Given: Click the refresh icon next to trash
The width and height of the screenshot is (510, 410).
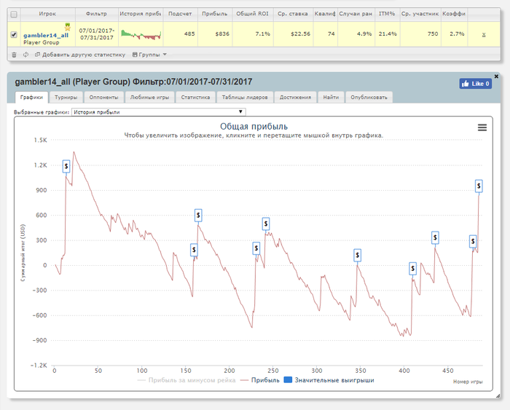Looking at the screenshot, I should (x=25, y=55).
